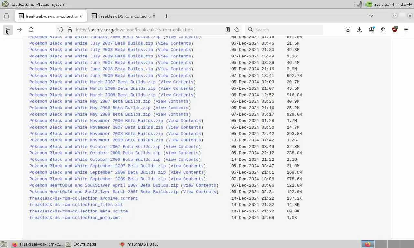
Task: Close the freakleak-ds-rom-collection tab
Action: click(x=81, y=16)
